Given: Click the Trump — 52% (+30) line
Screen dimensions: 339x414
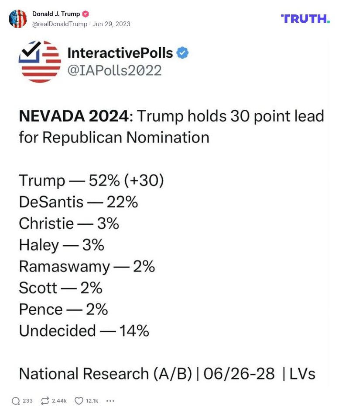Looking at the screenshot, I should (x=91, y=180).
